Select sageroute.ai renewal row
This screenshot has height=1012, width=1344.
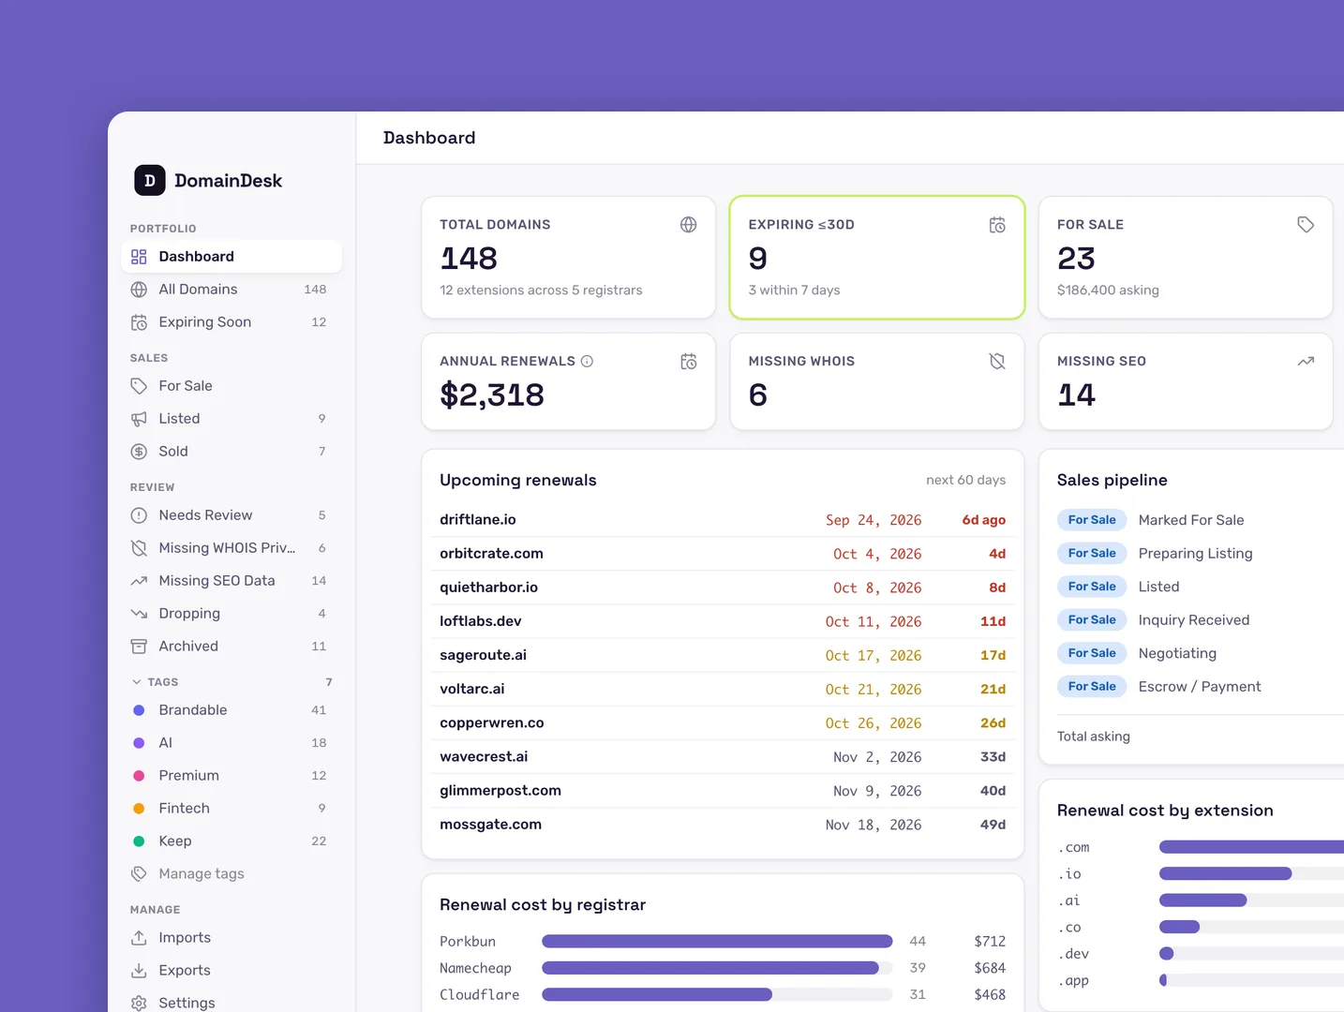pos(723,655)
